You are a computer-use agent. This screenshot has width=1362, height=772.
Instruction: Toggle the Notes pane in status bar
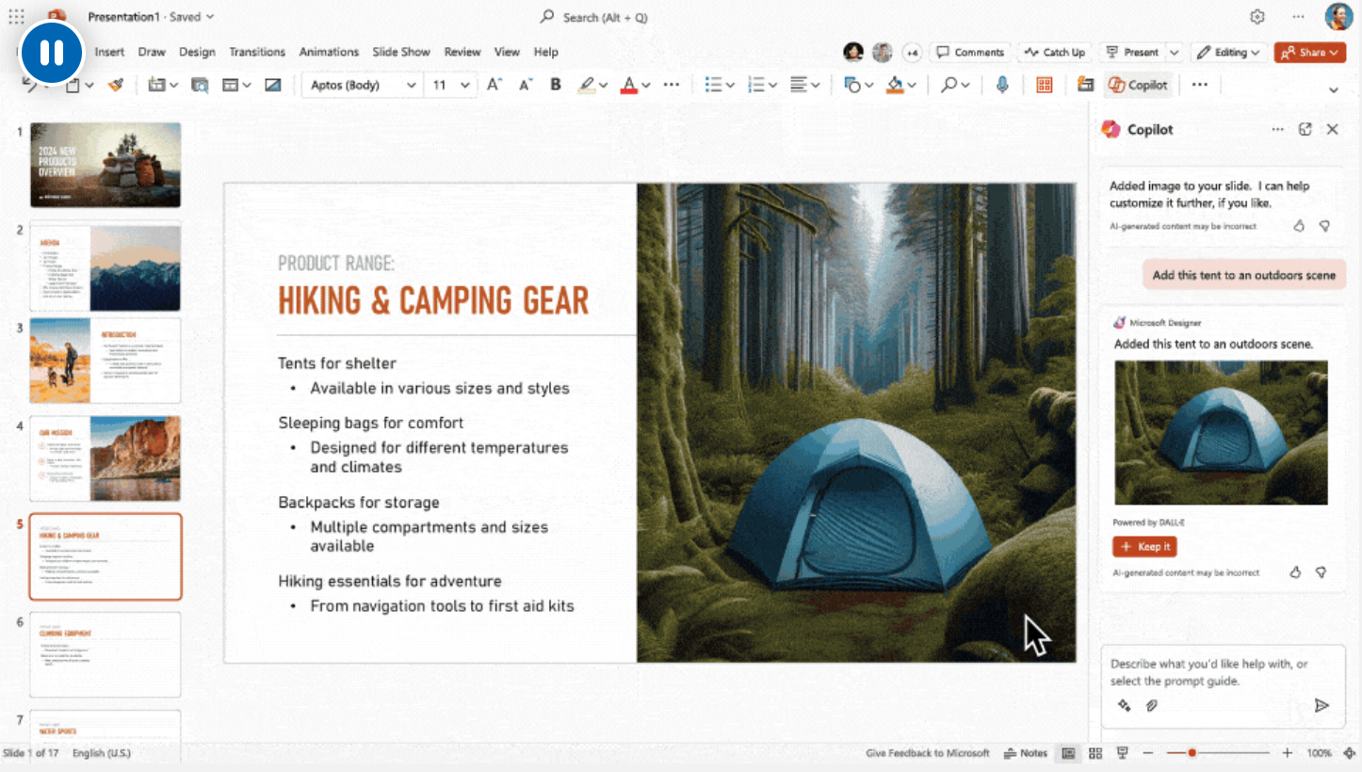click(x=1026, y=753)
